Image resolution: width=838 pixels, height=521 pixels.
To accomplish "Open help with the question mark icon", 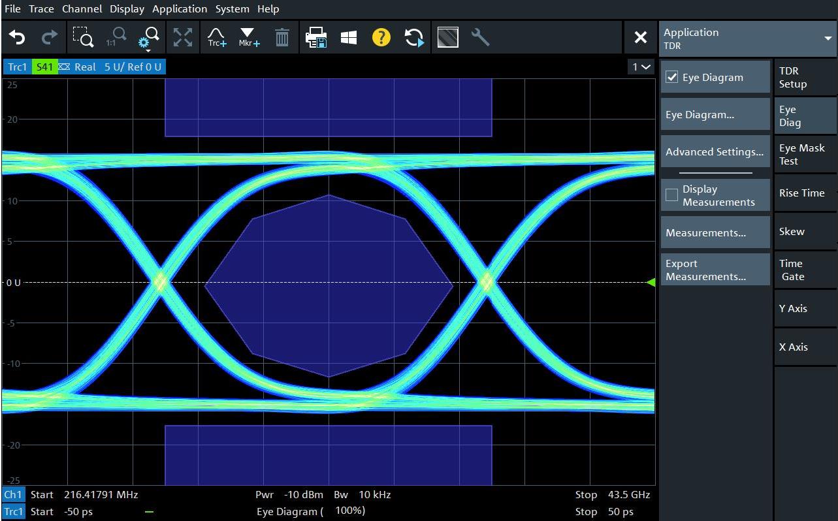I will [x=381, y=38].
